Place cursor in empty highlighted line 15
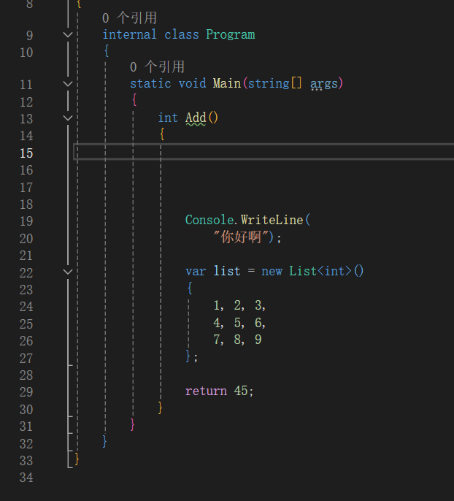Screen dimensions: 454x501 pos(263,152)
